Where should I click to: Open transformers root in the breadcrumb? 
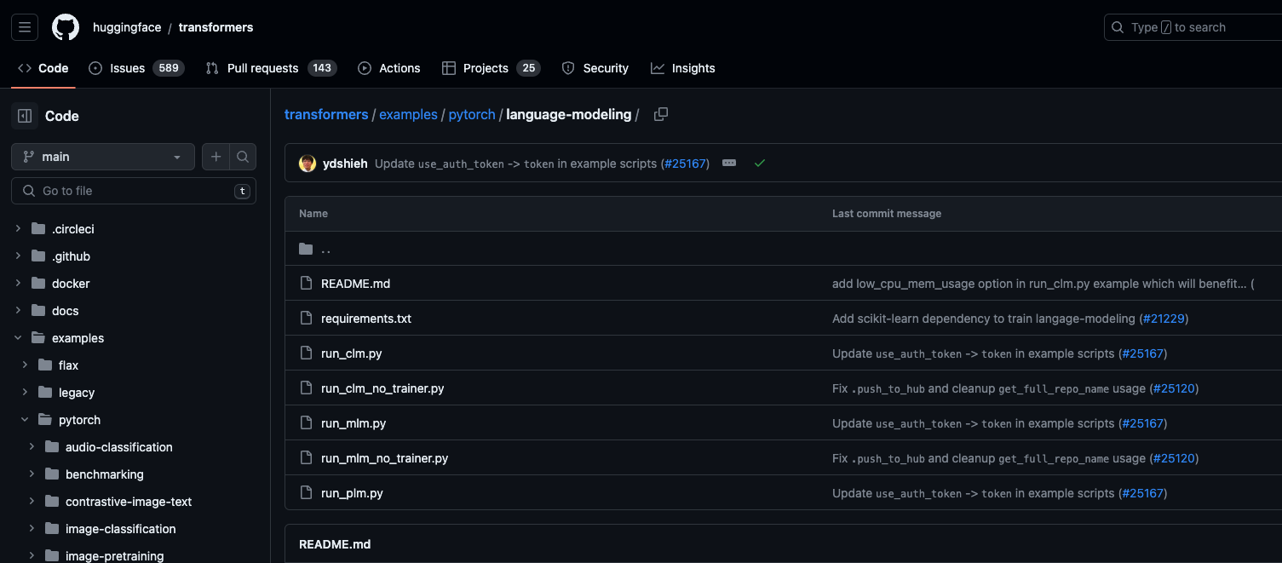point(326,114)
